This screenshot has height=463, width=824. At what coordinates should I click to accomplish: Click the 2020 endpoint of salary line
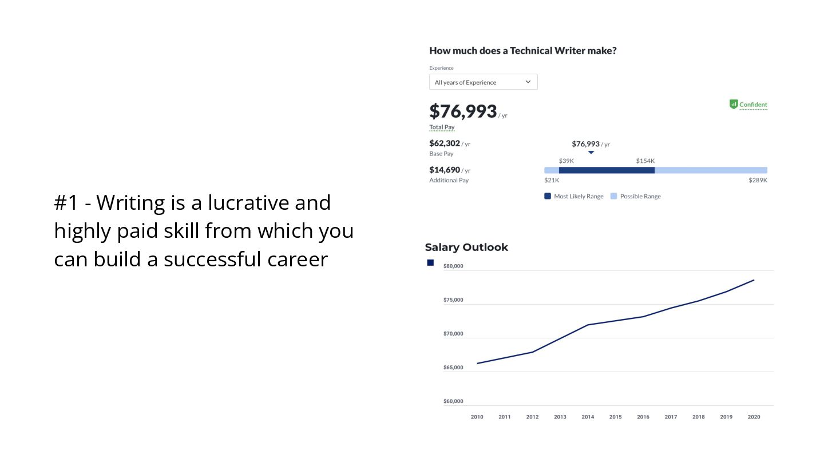tap(754, 280)
